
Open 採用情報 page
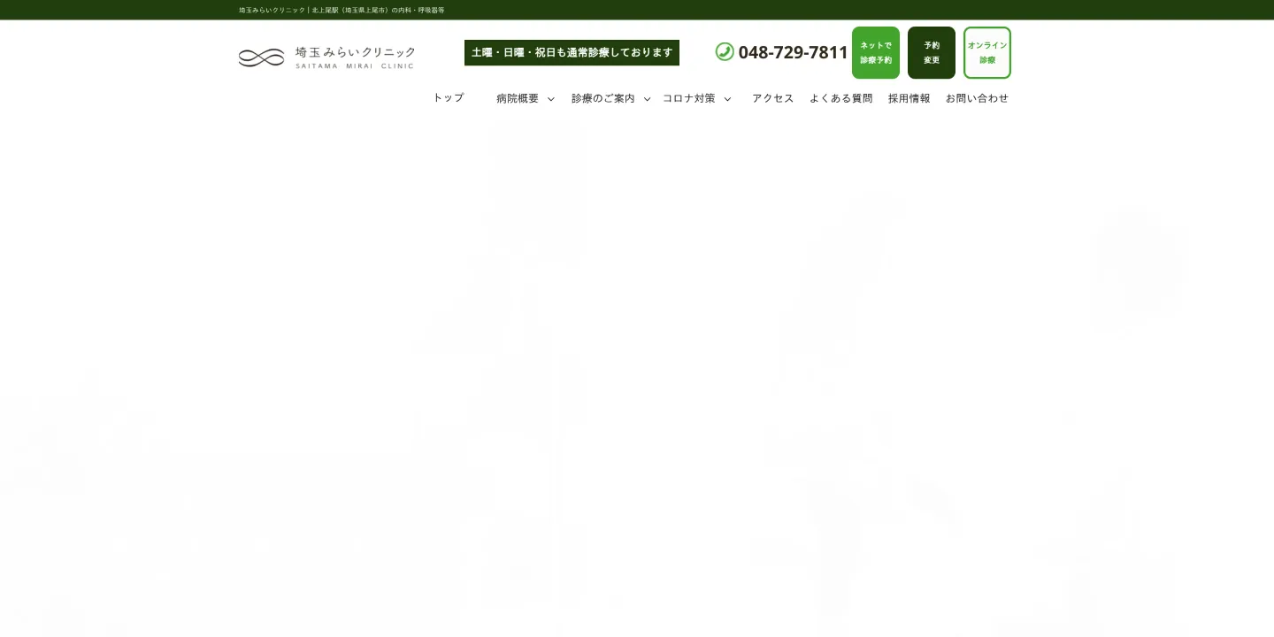point(909,98)
